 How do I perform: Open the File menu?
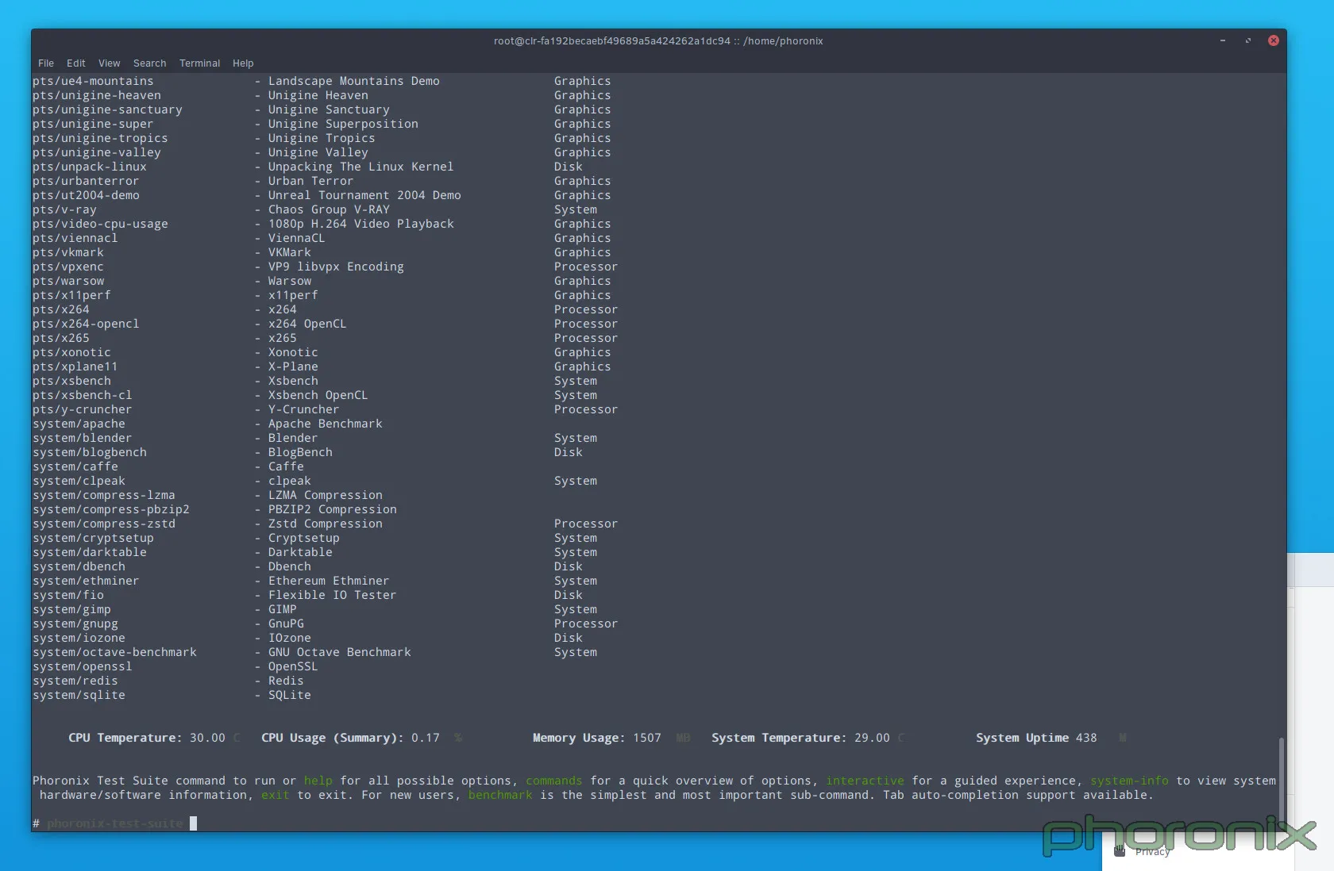46,63
